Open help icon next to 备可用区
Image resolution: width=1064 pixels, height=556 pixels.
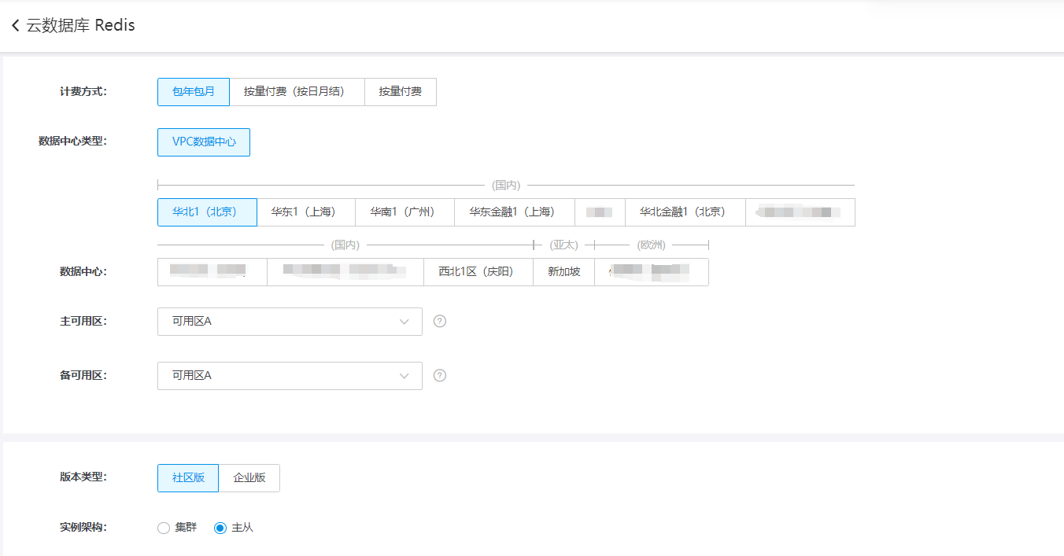pos(440,375)
